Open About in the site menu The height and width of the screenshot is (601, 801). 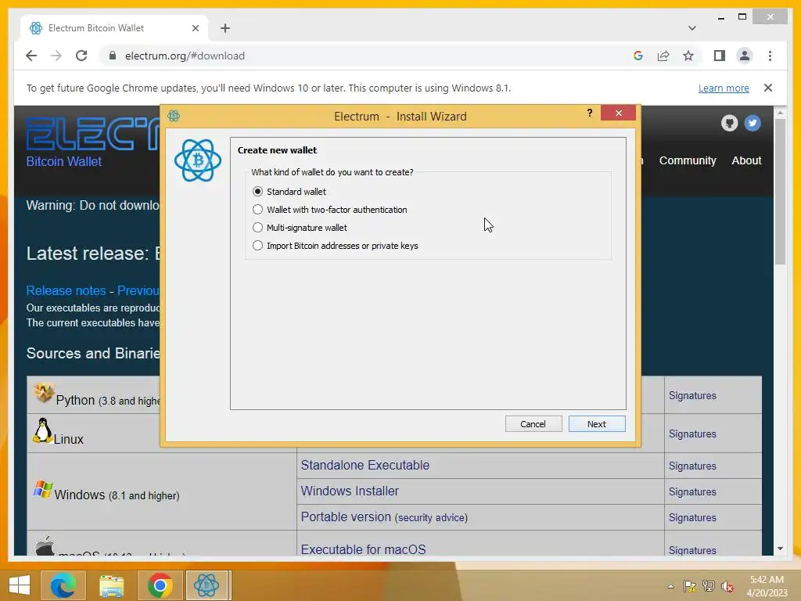746,160
